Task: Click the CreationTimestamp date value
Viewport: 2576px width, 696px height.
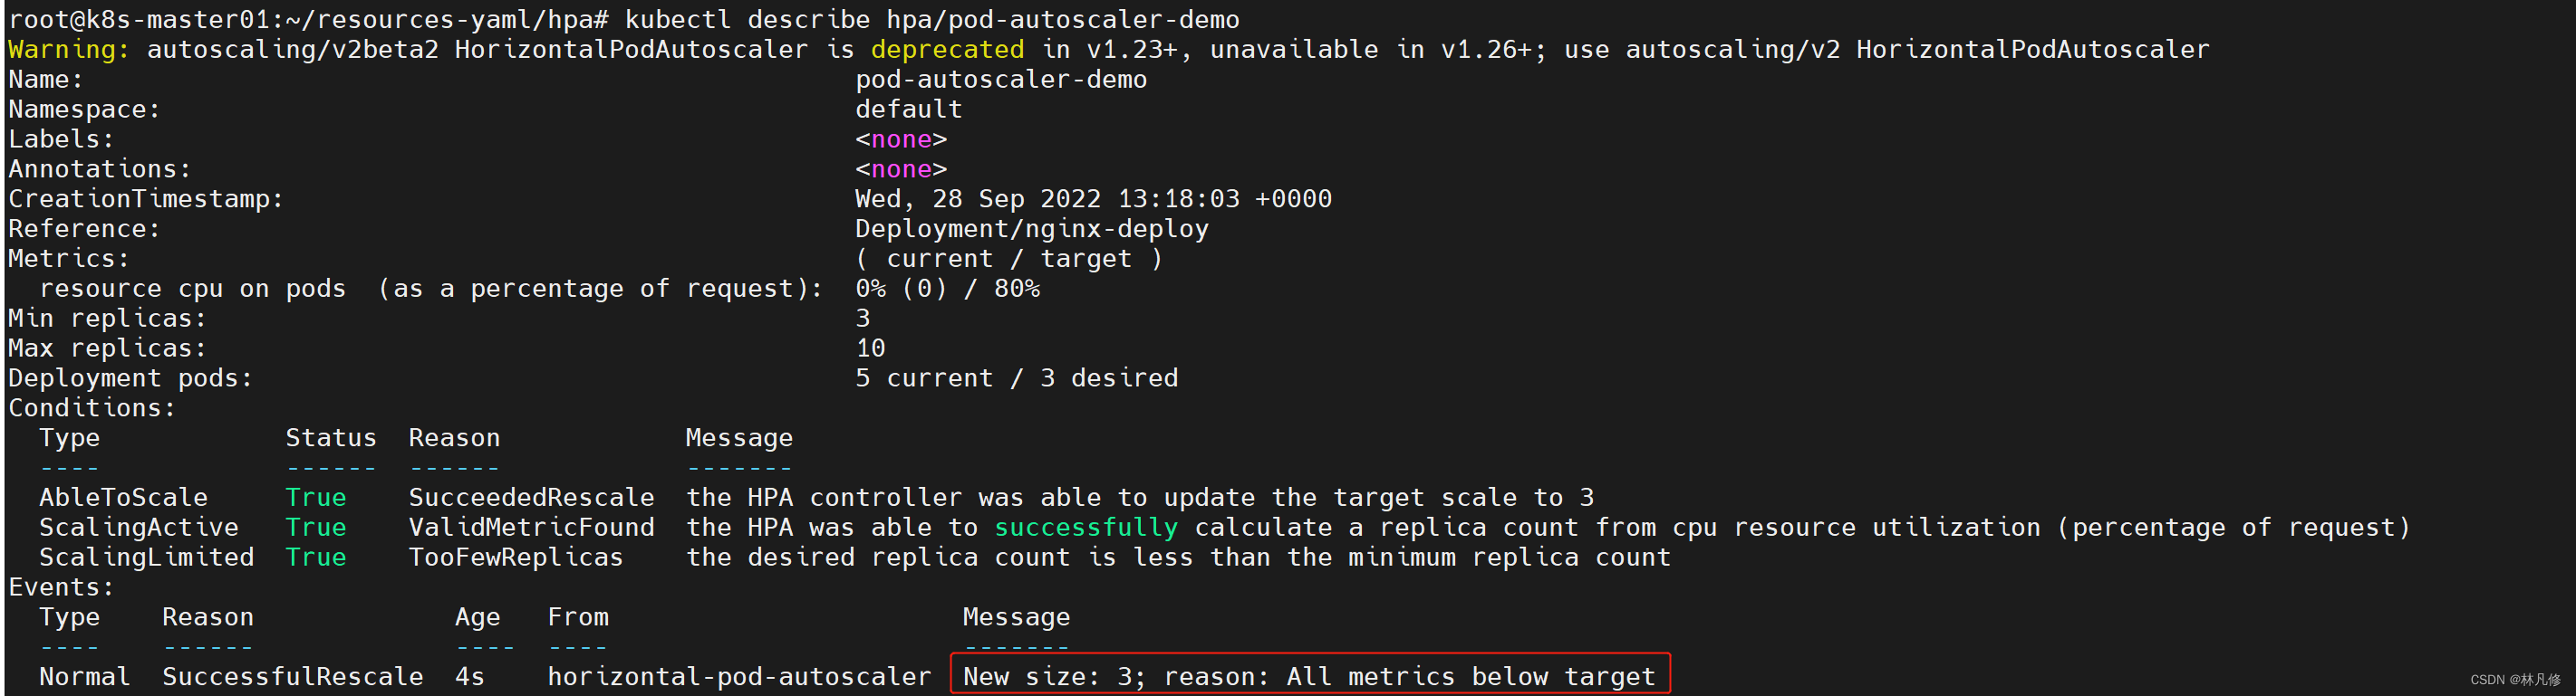Action: [x=1092, y=199]
